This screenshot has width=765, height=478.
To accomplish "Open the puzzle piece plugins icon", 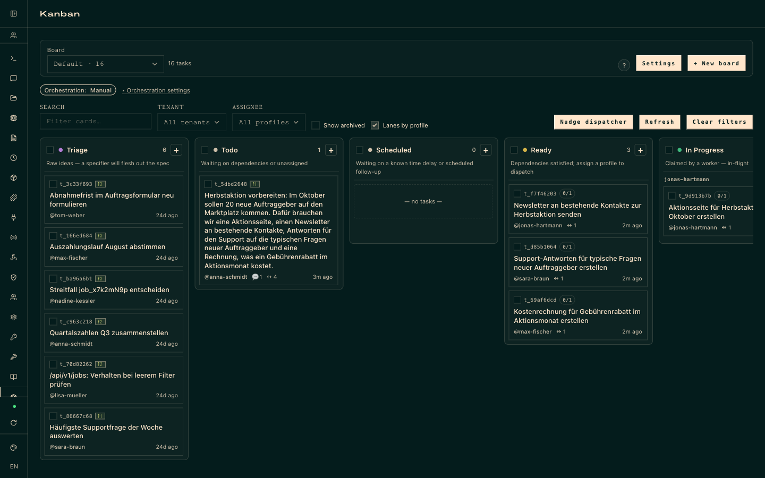I will pyautogui.click(x=14, y=198).
